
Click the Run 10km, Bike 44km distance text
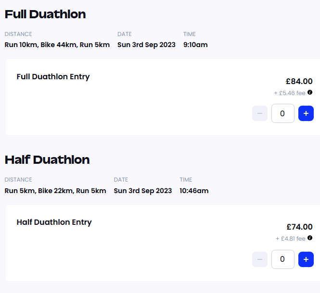pos(57,45)
